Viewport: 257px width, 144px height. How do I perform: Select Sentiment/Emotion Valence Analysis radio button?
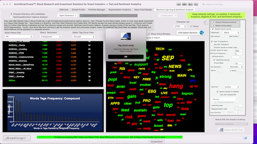coord(11,17)
